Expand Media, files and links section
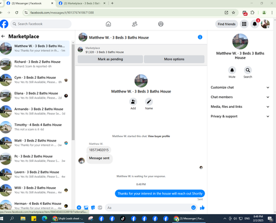This screenshot has height=223, width=276. pos(240,107)
